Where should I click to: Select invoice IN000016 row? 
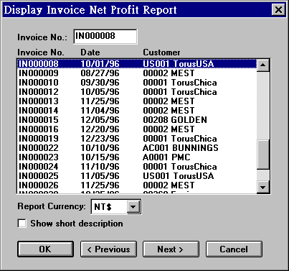(137, 129)
